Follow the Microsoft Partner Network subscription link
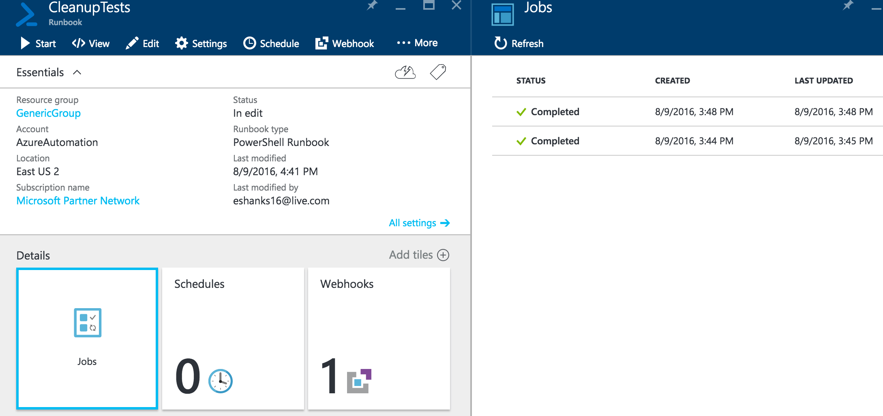This screenshot has height=416, width=883. tap(78, 200)
